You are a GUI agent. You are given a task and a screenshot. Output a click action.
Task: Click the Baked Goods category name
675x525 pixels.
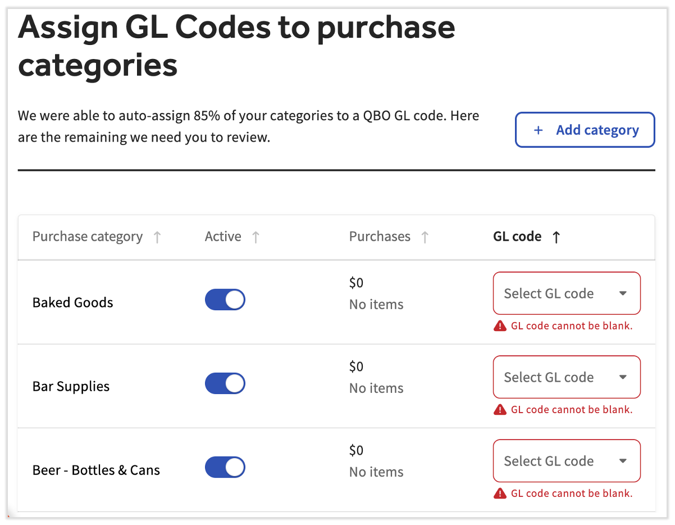(73, 302)
